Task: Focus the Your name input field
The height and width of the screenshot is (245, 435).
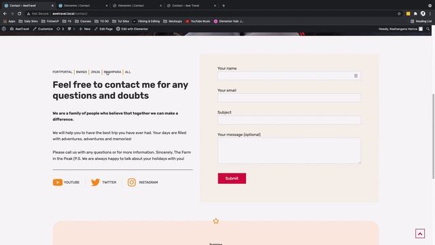Action: [x=289, y=76]
